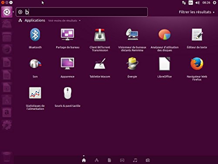This screenshot has width=218, height=164.
Task: Launch Visionneur de bureaux distants Remmina
Action: tap(132, 35)
